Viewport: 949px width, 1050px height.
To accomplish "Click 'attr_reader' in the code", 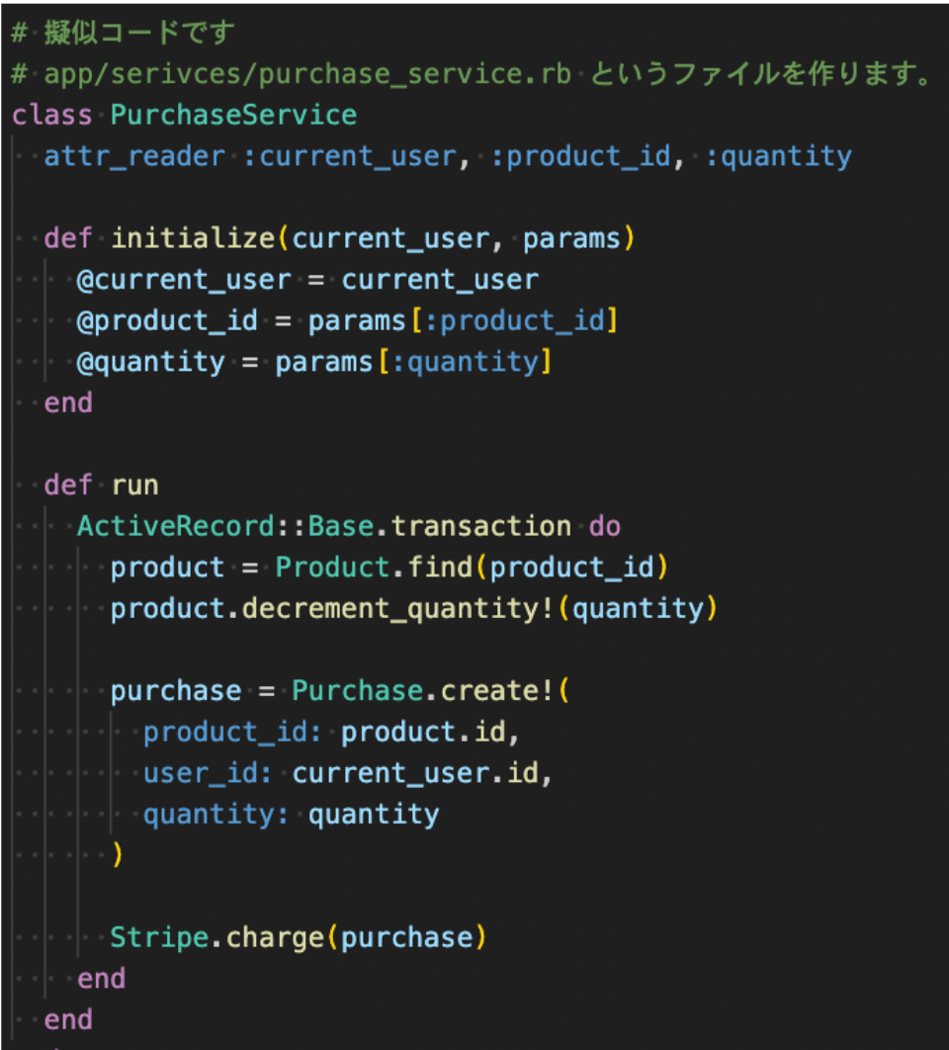I will pyautogui.click(x=134, y=156).
